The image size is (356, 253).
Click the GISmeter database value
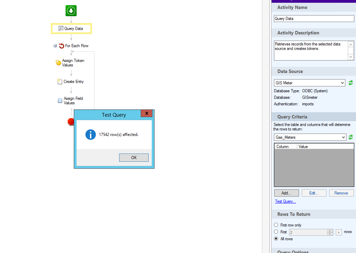[x=310, y=97]
